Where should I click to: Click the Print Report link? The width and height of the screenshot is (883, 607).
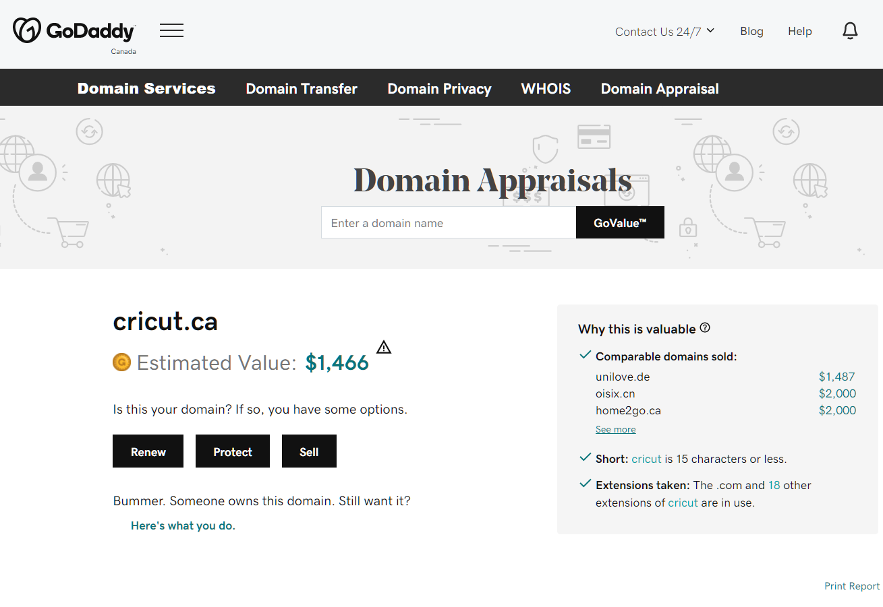click(x=852, y=586)
